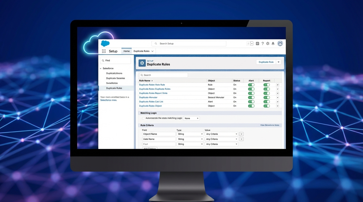Open Notifications bell icon
Screen dimensions: 363x202
273,43
